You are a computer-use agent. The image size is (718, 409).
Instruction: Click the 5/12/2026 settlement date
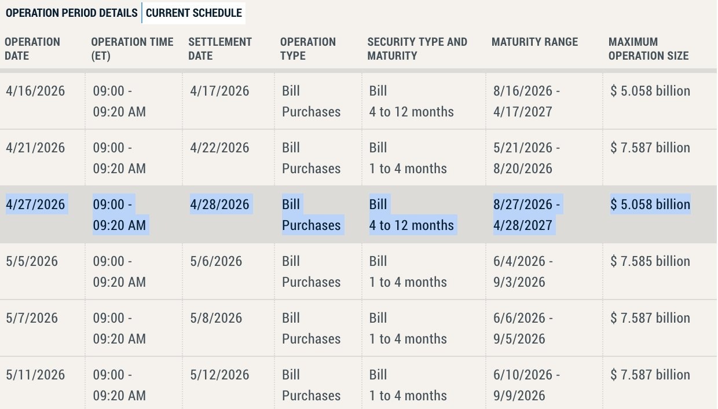click(x=220, y=375)
